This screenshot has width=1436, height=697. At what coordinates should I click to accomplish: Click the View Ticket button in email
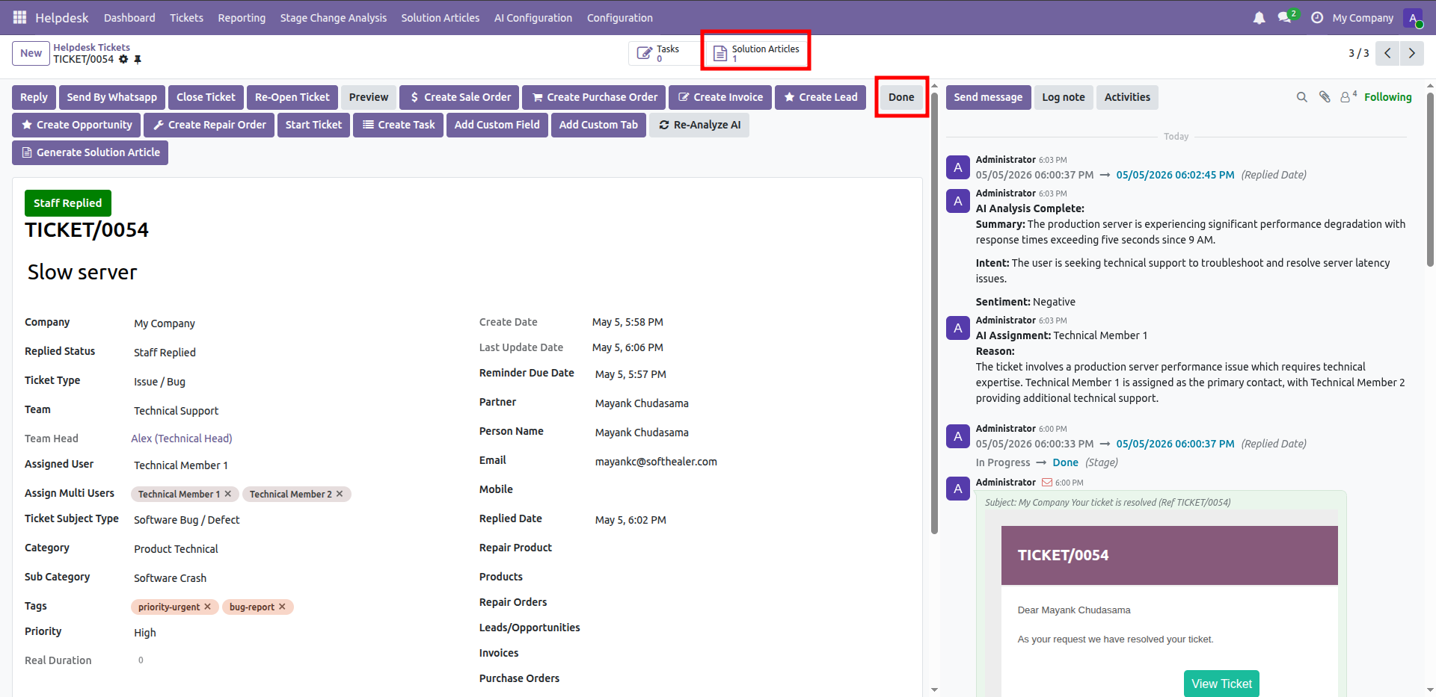tap(1221, 684)
